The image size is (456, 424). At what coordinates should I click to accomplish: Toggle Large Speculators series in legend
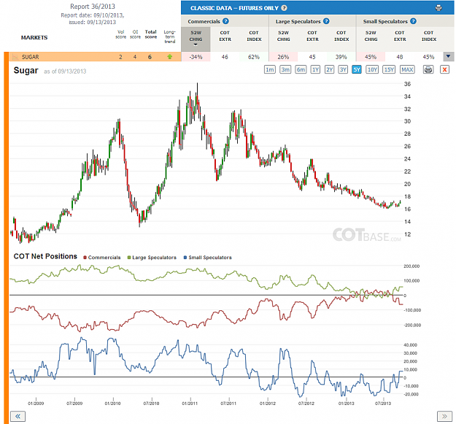(152, 258)
